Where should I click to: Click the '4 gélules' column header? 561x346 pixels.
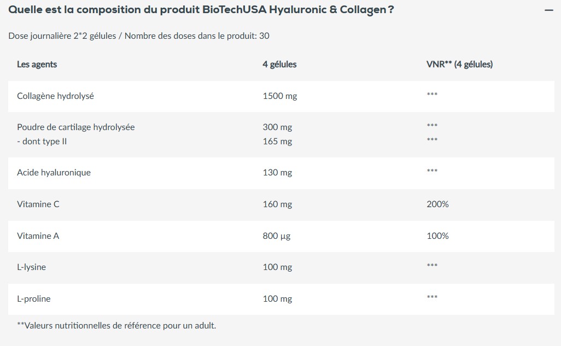[279, 64]
